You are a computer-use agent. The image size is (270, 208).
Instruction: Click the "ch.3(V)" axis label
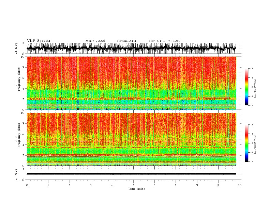(16, 174)
